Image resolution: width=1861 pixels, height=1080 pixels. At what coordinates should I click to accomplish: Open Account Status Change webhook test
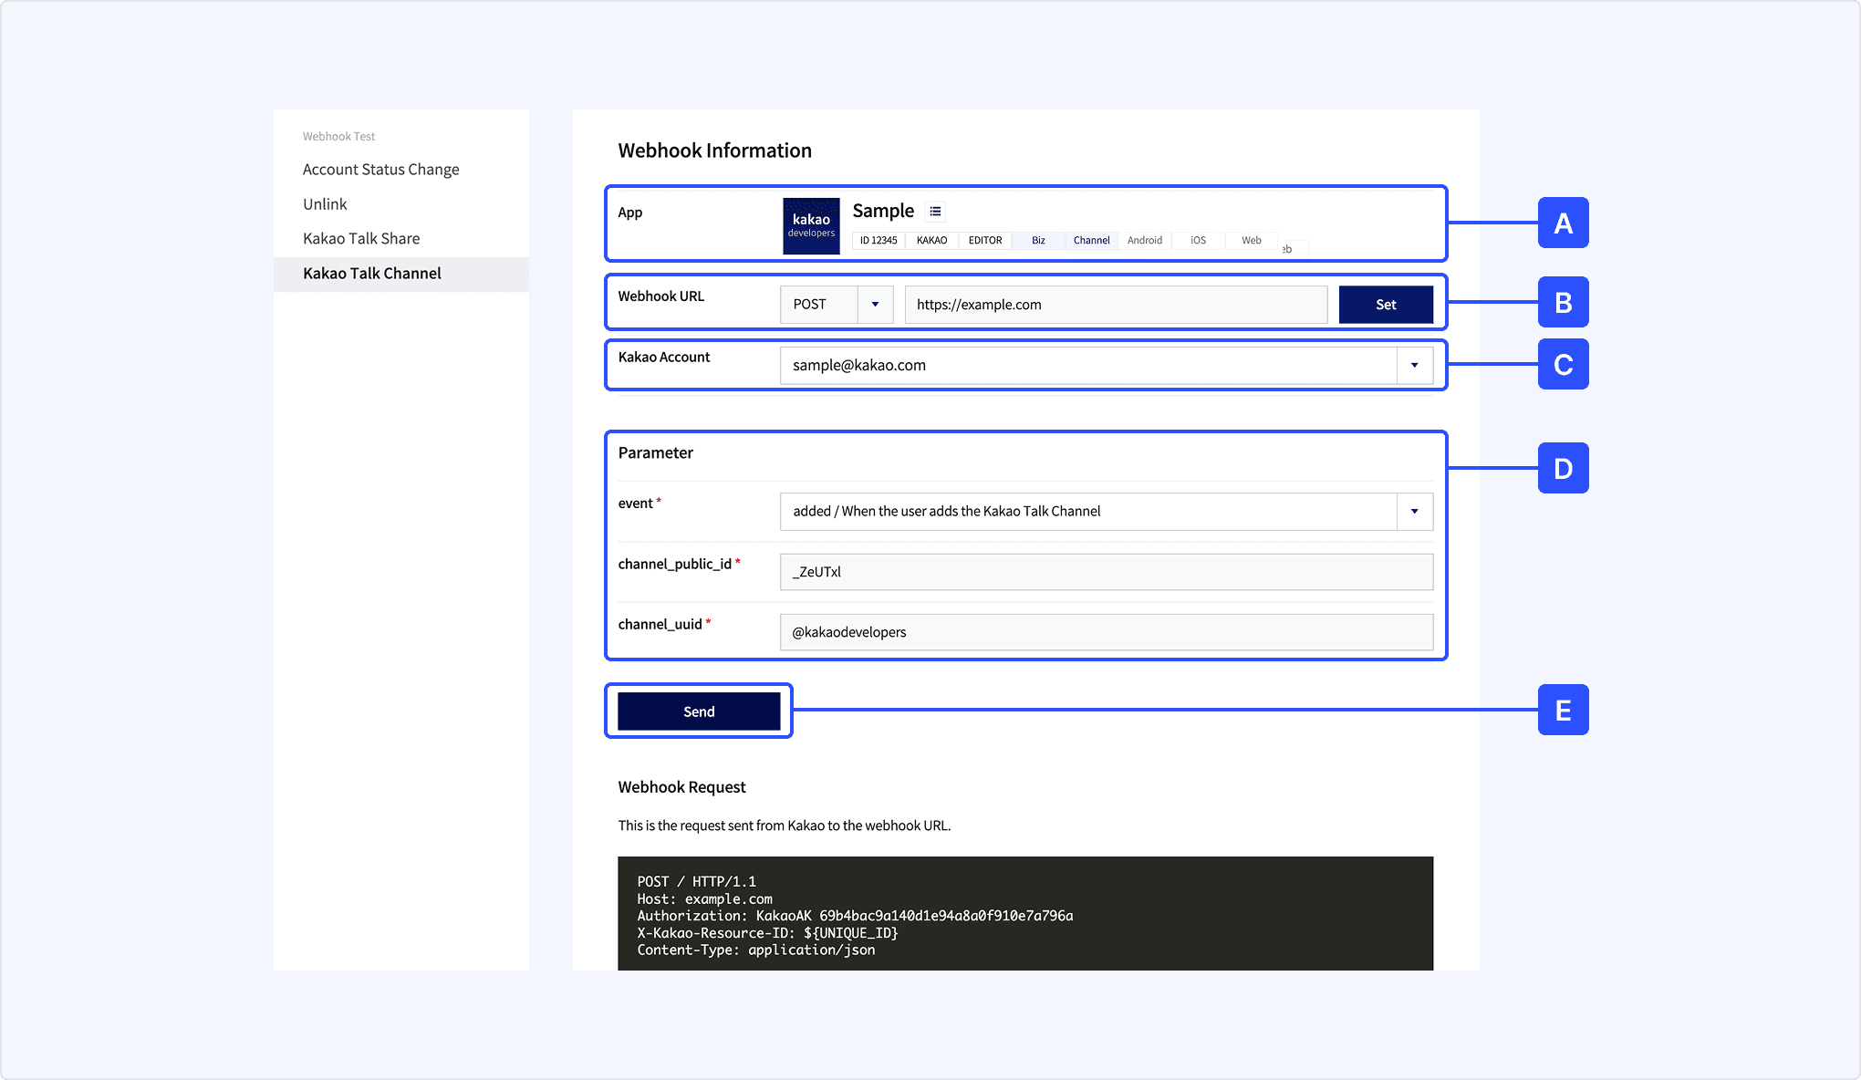pos(380,170)
